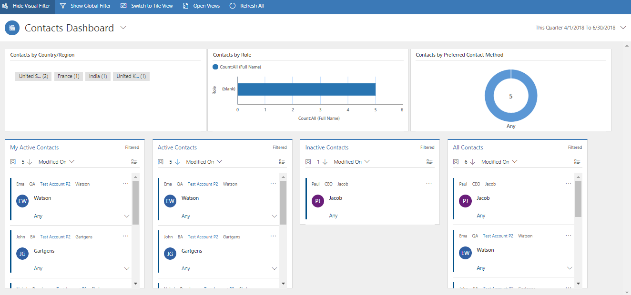Click the Hide Visual Filter icon
This screenshot has width=631, height=295.
pos(5,6)
